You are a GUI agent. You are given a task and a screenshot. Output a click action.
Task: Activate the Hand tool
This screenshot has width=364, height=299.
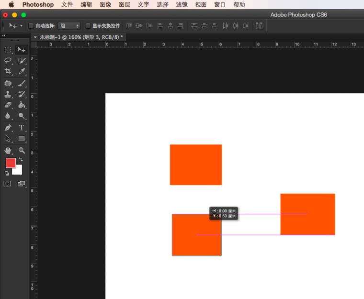click(8, 151)
